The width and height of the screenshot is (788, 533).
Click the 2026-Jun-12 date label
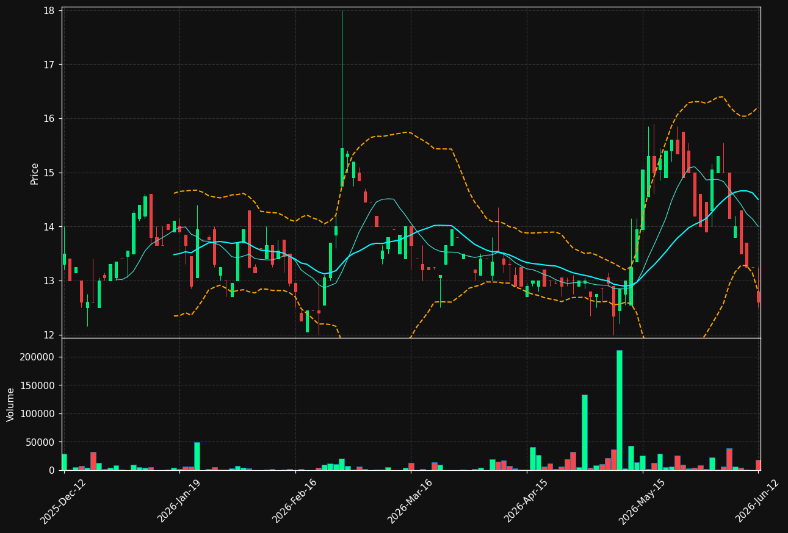[757, 501]
